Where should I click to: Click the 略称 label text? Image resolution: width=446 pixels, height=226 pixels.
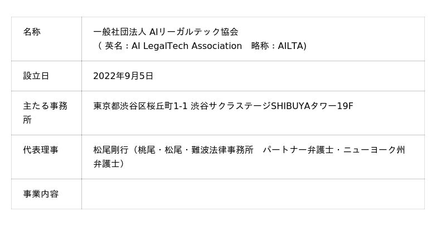point(260,46)
